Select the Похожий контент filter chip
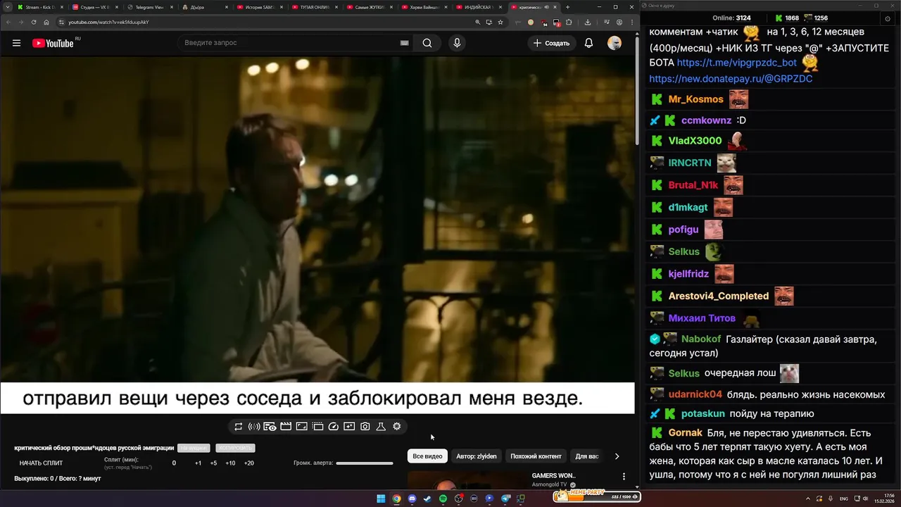 (x=536, y=456)
